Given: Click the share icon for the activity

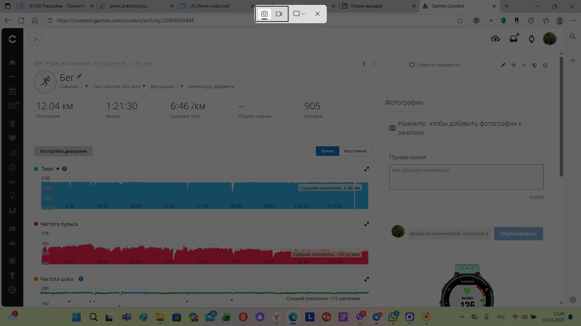Looking at the screenshot, I should (x=524, y=65).
